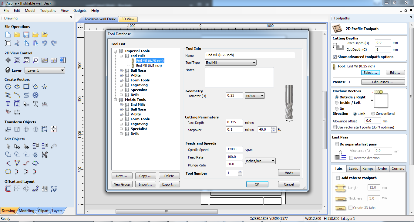Open the Offset Vectors tool
Screen dimensions: 414x222
pos(8,189)
